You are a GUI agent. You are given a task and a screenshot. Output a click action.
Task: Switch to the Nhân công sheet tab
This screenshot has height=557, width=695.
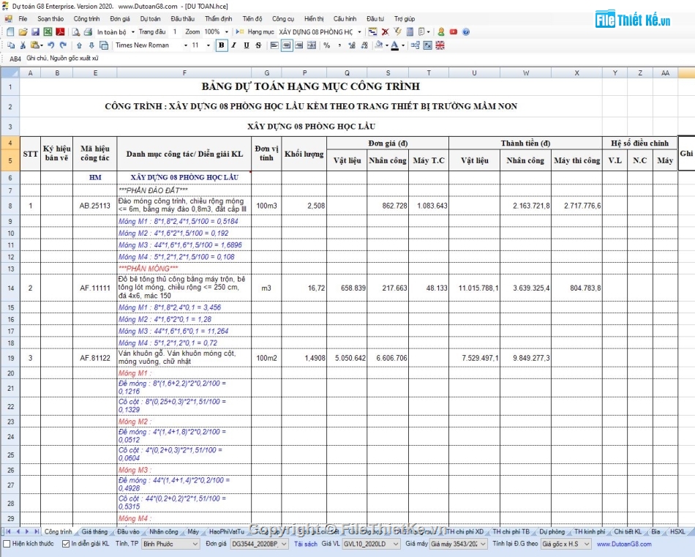[164, 531]
